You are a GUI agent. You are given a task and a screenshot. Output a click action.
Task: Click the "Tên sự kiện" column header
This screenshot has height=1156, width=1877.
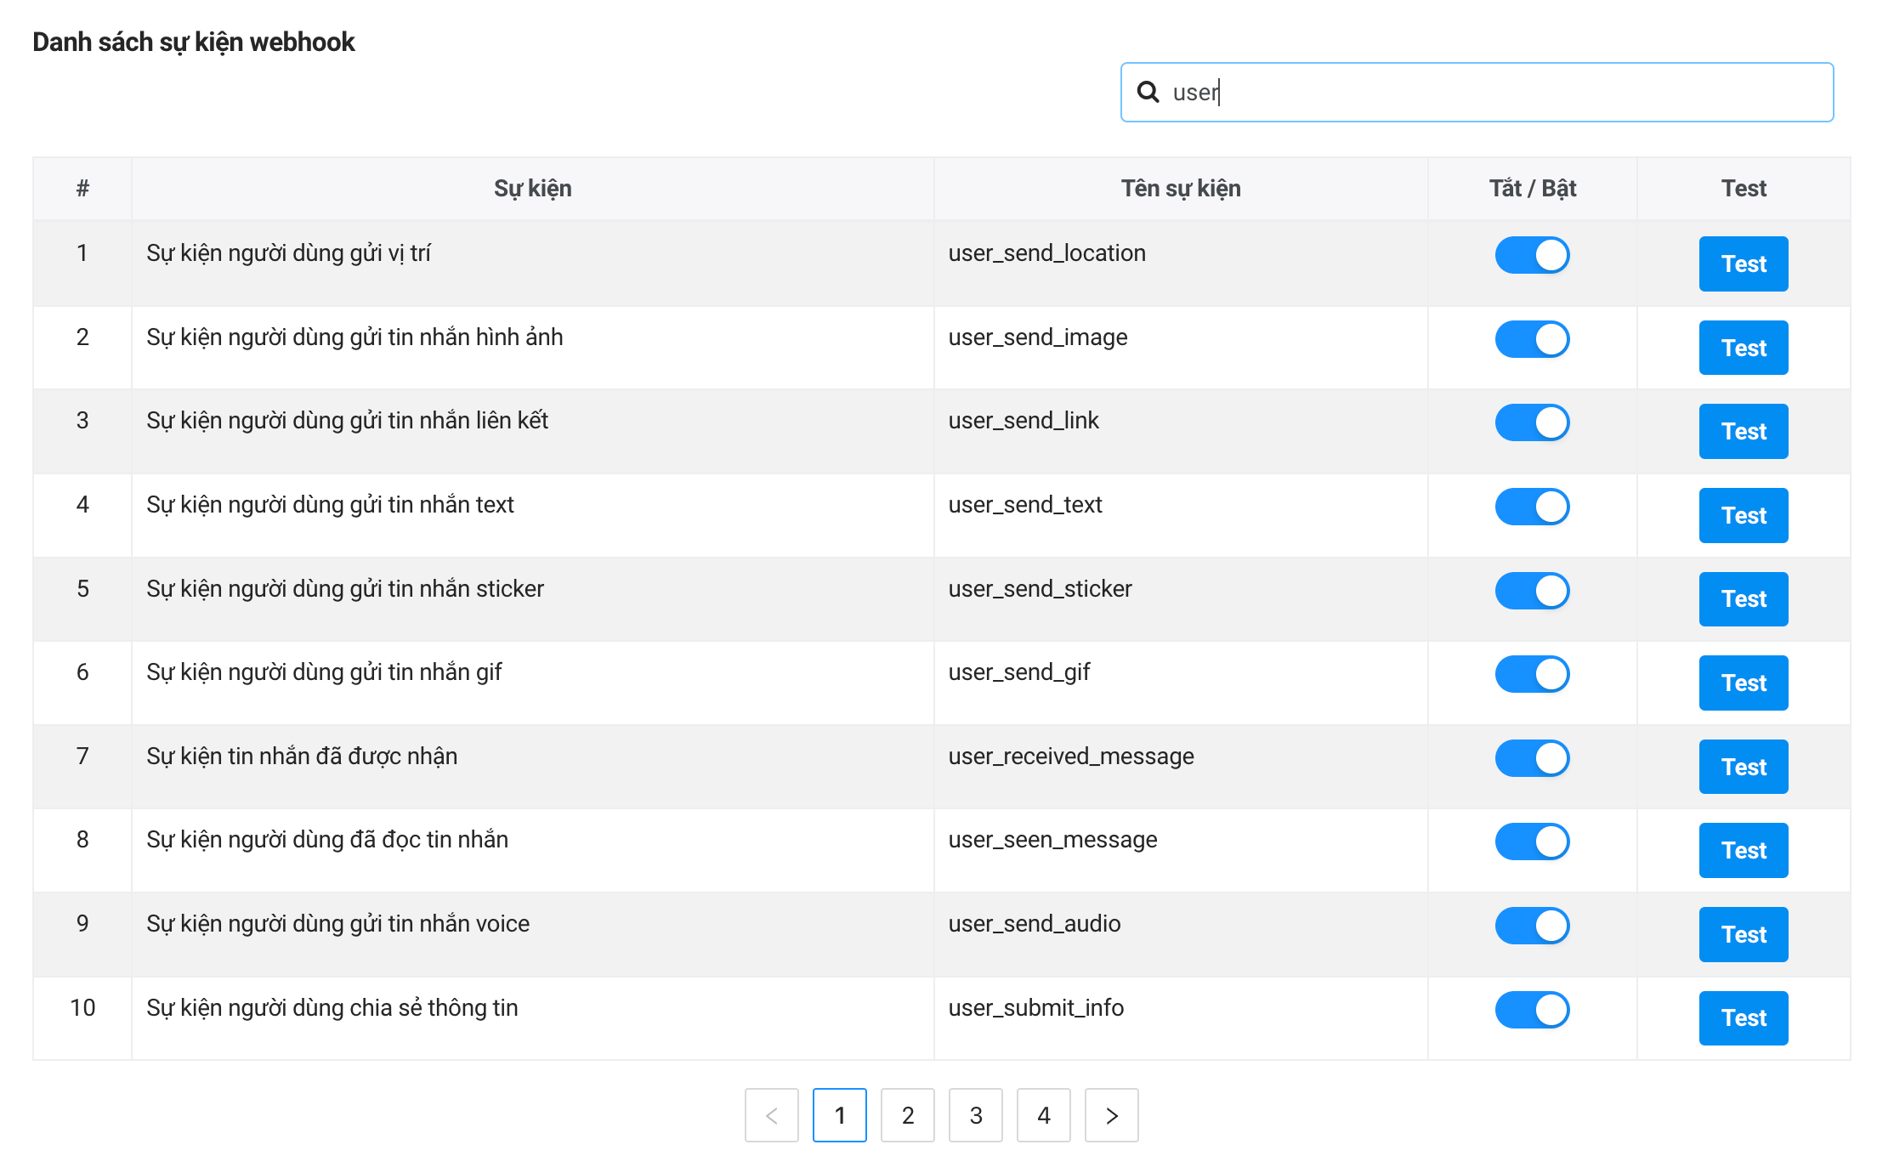coord(1180,189)
